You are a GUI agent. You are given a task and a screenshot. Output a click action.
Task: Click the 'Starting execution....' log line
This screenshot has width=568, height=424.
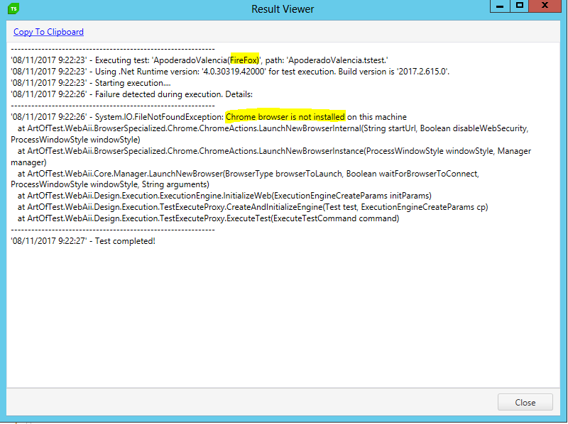[91, 83]
